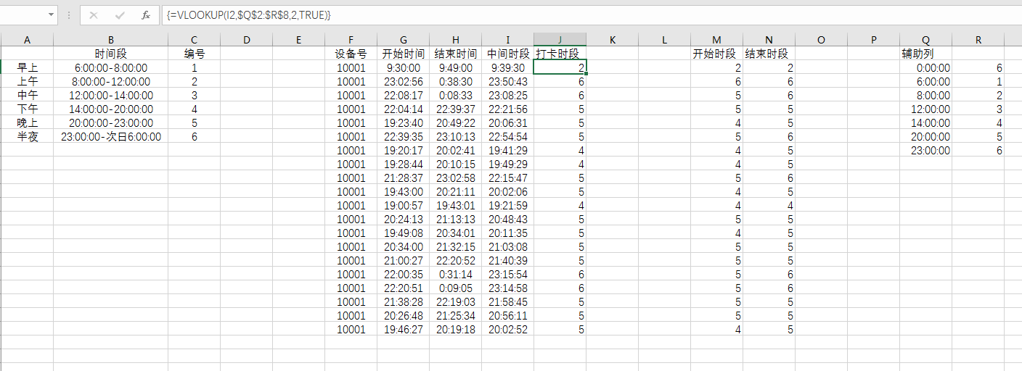The width and height of the screenshot is (1022, 371).
Task: Select start time cell 22:08:17
Action: [x=403, y=95]
